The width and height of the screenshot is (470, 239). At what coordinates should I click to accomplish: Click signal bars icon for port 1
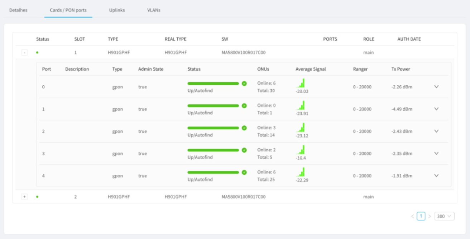[x=301, y=105]
